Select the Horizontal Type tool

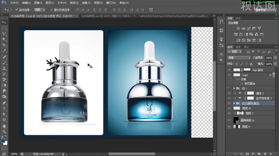point(4,108)
